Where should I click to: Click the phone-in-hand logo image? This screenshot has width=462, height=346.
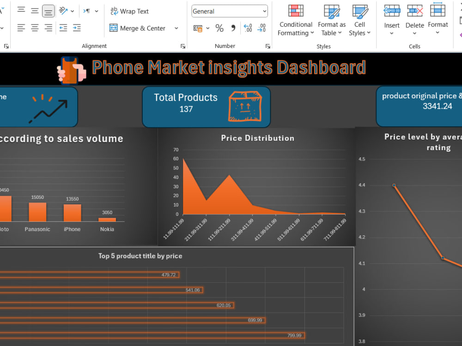click(x=72, y=71)
